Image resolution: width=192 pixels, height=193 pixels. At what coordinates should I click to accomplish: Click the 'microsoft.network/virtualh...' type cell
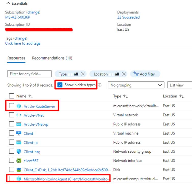click(136, 106)
